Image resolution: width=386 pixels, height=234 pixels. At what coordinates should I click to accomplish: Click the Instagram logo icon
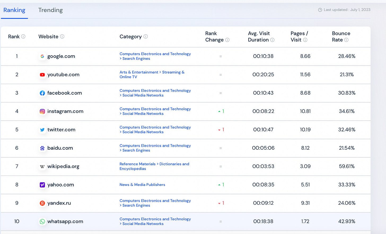[42, 111]
